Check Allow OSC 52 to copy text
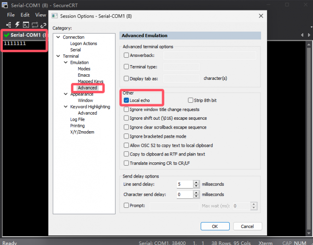The width and height of the screenshot is (313, 245). [126, 145]
